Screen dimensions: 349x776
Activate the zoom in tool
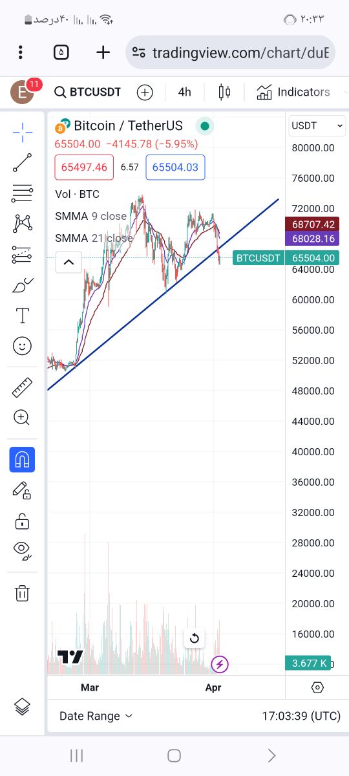pos(22,418)
